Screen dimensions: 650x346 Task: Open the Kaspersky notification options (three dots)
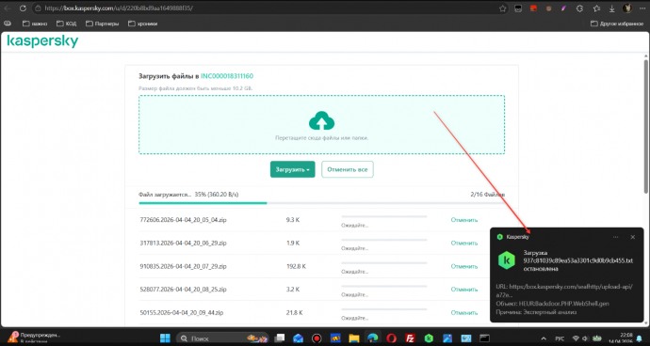coord(615,237)
